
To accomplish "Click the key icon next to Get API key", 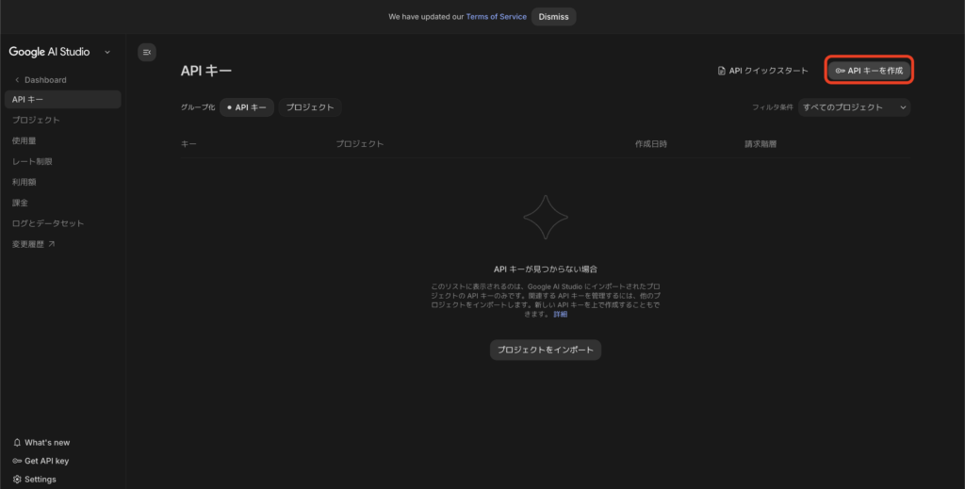I will click(17, 461).
